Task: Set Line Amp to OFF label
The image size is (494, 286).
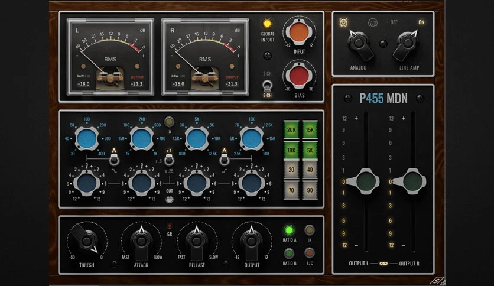Action: click(394, 22)
